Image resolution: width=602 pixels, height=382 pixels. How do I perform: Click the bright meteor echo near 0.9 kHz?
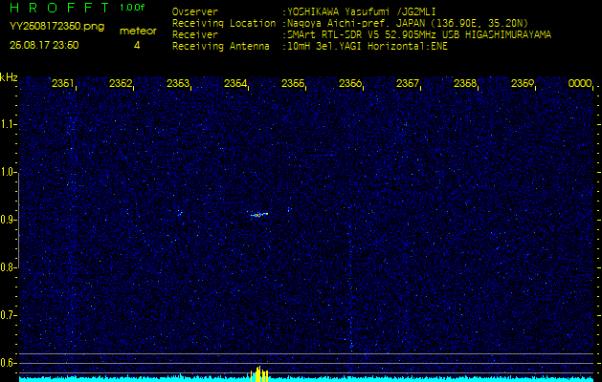259,215
